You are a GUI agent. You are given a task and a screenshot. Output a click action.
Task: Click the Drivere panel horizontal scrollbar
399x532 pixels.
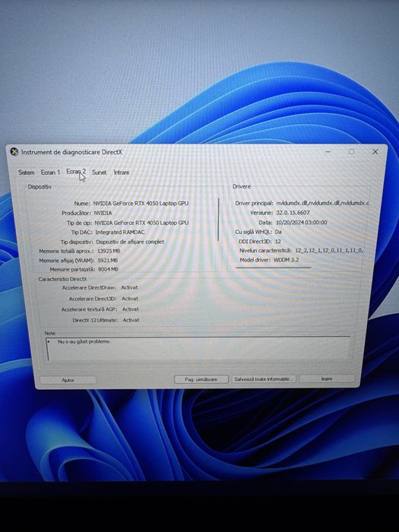pos(274,268)
